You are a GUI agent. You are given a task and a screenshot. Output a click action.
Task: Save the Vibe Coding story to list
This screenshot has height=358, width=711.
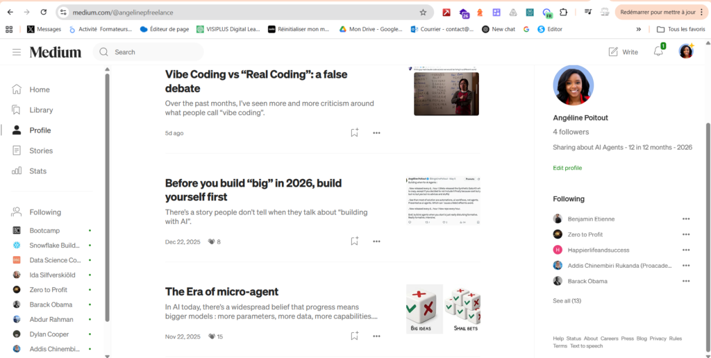354,133
